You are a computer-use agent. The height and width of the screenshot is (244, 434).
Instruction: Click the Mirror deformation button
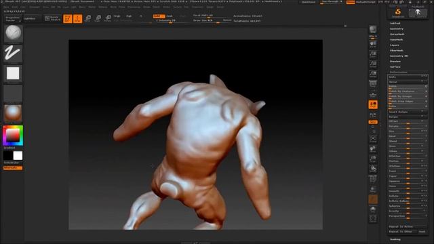click(408, 82)
